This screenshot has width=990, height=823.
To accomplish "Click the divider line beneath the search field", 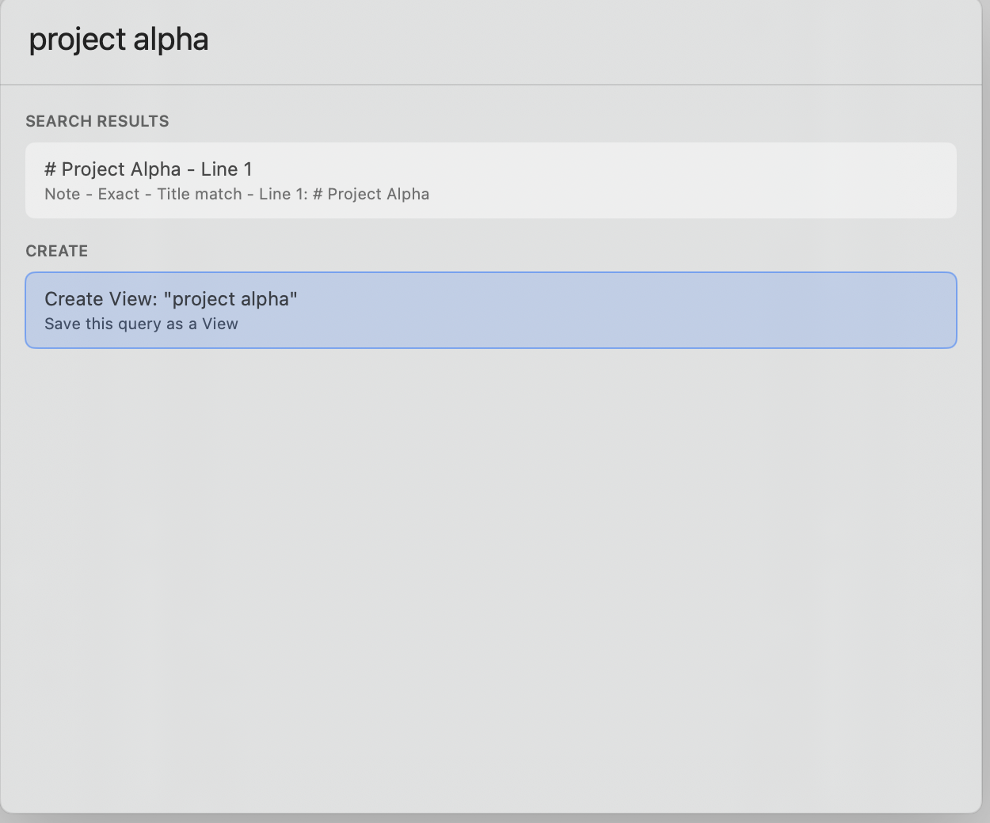I will click(491, 84).
